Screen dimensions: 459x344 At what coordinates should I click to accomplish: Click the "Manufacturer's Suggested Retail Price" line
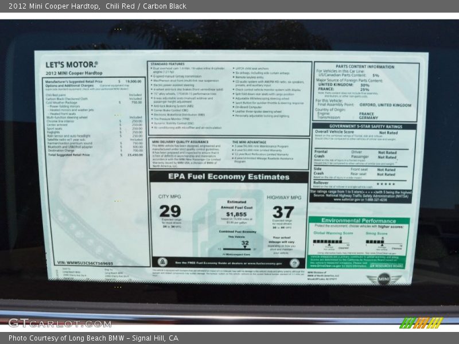(x=93, y=81)
